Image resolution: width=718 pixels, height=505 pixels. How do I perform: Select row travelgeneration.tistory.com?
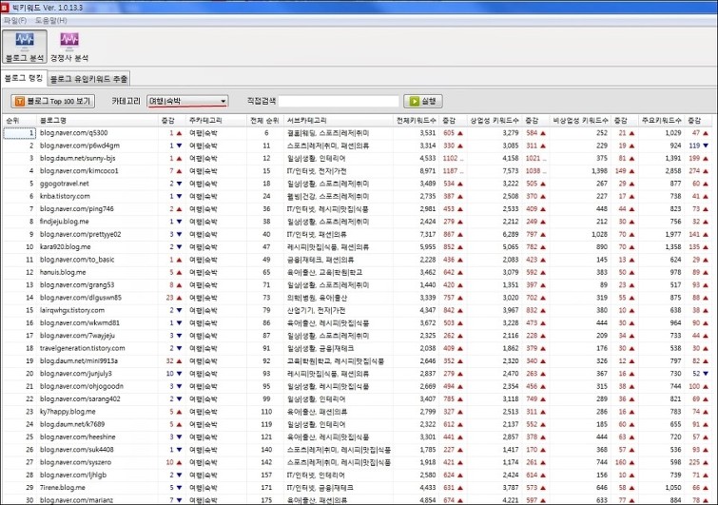click(x=358, y=348)
